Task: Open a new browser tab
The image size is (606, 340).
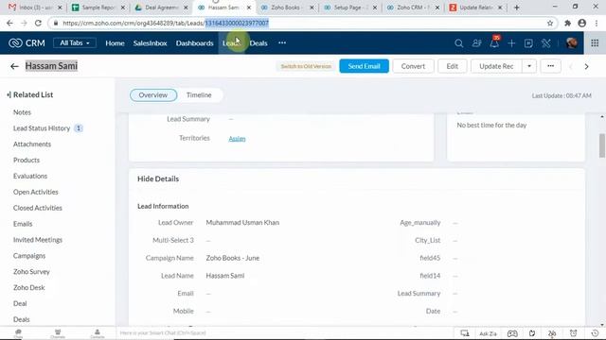Action: click(517, 8)
